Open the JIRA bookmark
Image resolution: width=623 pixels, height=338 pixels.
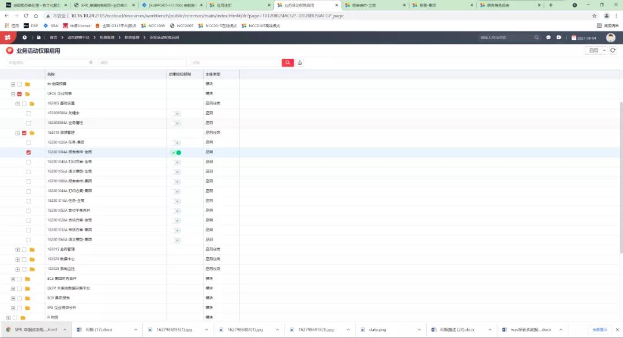tap(51, 25)
